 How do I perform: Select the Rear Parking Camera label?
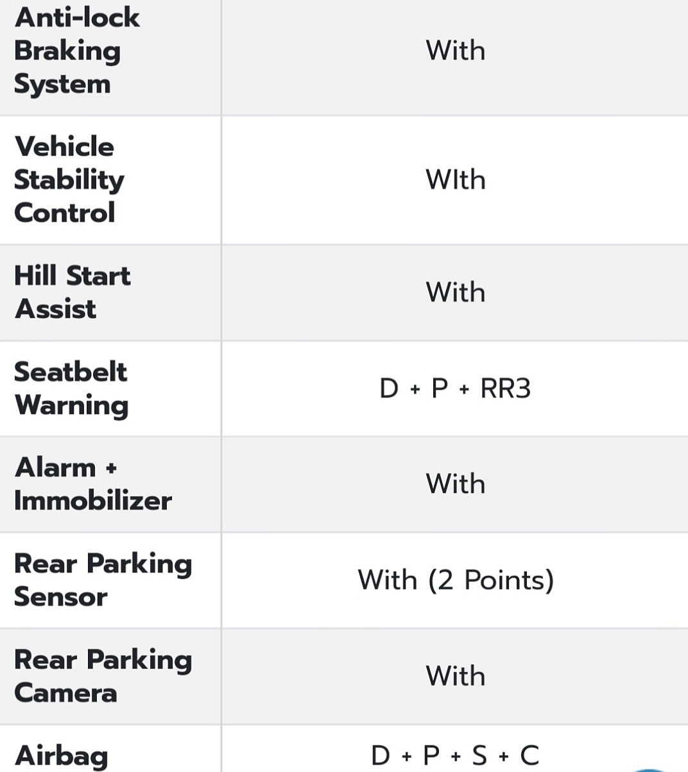tap(103, 676)
